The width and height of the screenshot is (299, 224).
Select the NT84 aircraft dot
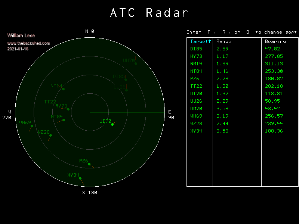pos(64,120)
